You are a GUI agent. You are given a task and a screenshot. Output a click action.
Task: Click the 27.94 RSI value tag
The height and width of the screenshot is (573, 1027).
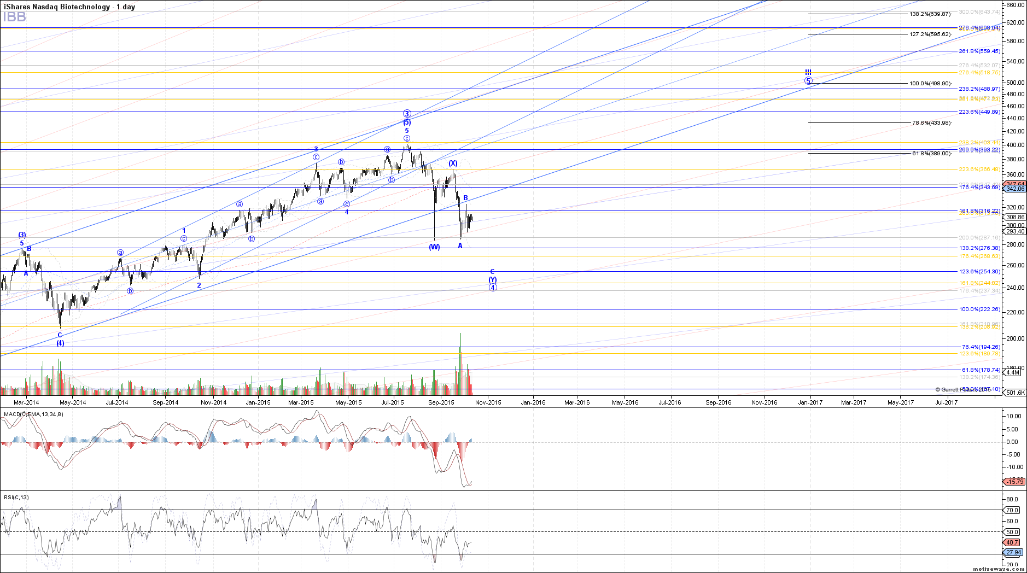point(1013,552)
